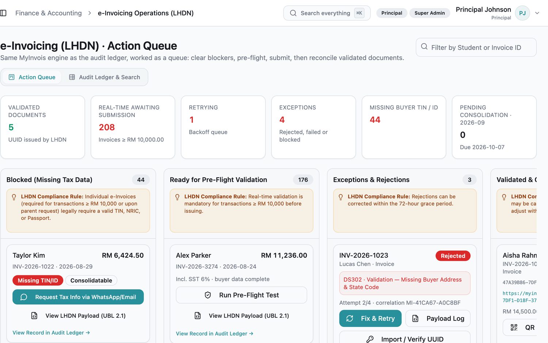This screenshot has height=343, width=548.
Task: Click the Filter by Student or Invoice ID field
Action: [476, 47]
